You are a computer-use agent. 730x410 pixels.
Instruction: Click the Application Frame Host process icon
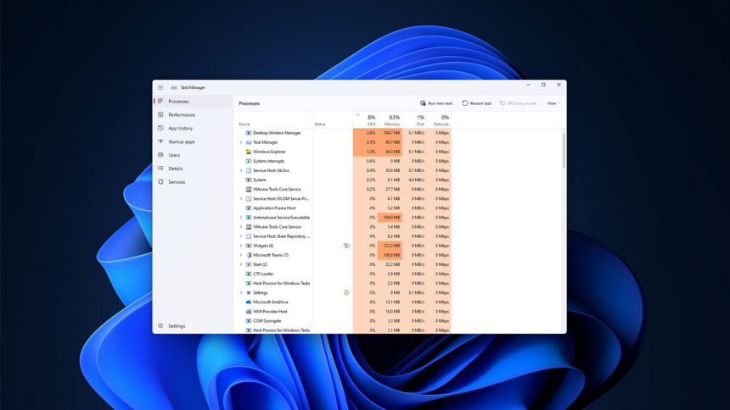(249, 208)
